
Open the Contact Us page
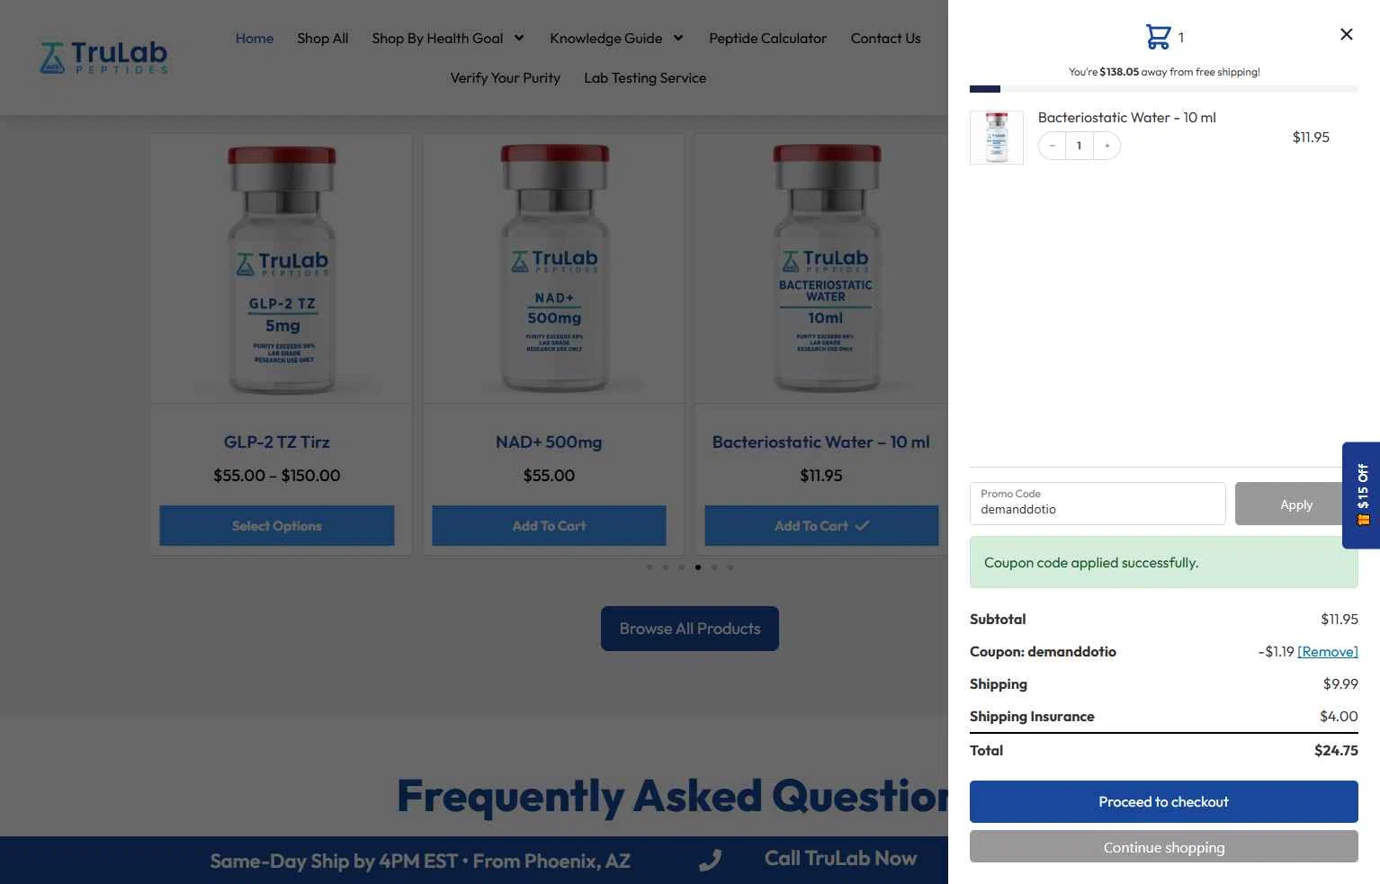[886, 39]
